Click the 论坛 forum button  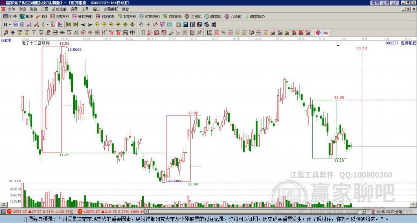[385, 3]
